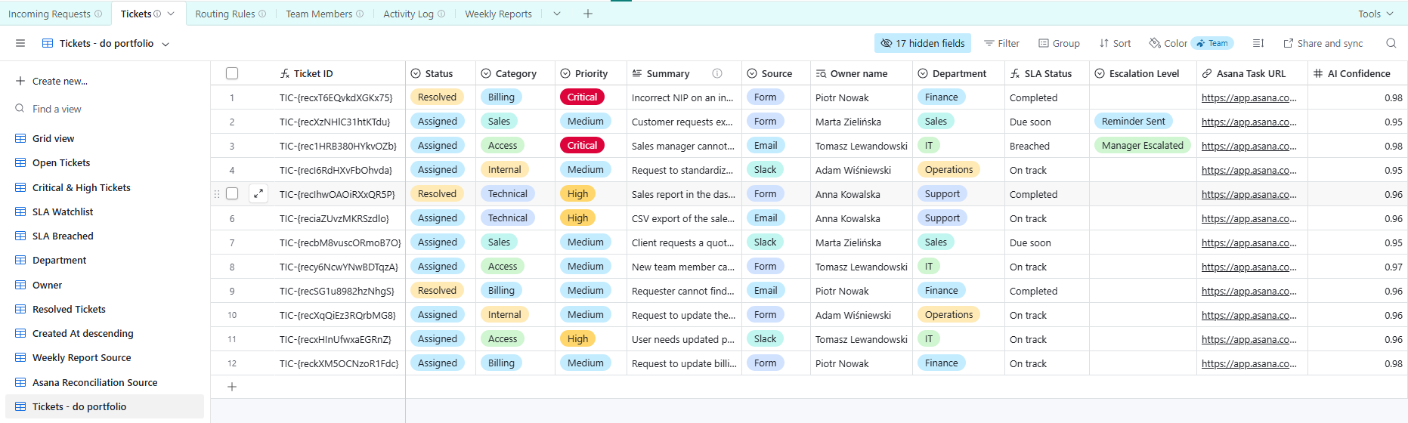Click the Create new plus icon
The height and width of the screenshot is (423, 1408).
point(20,82)
